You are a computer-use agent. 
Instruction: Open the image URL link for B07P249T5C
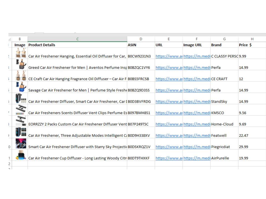pyautogui.click(x=197, y=124)
